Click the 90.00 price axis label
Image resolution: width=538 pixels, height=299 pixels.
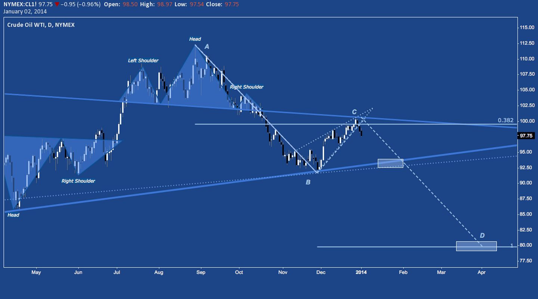pyautogui.click(x=527, y=183)
